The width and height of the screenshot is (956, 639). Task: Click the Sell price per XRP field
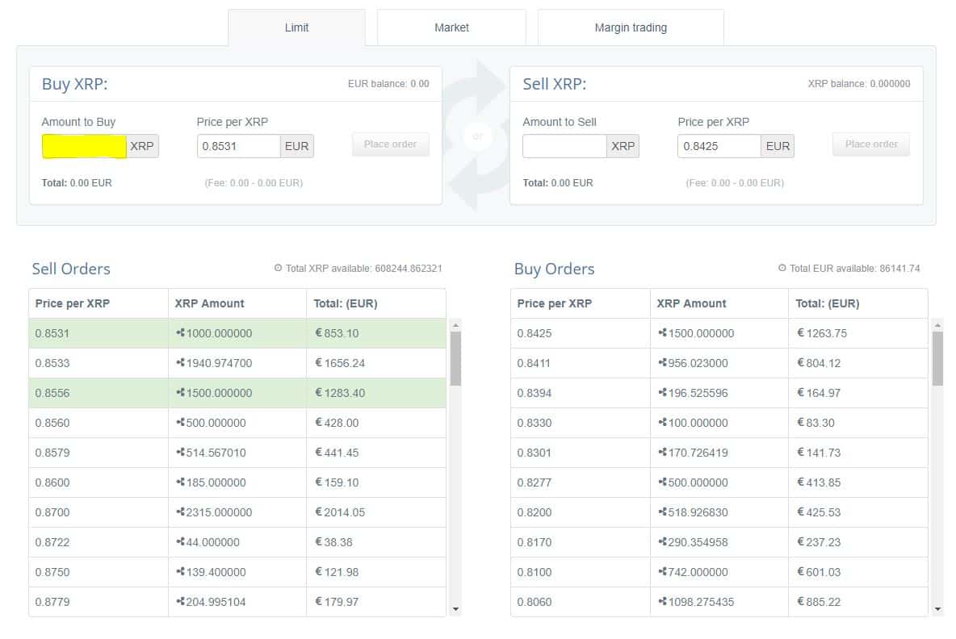coord(719,146)
